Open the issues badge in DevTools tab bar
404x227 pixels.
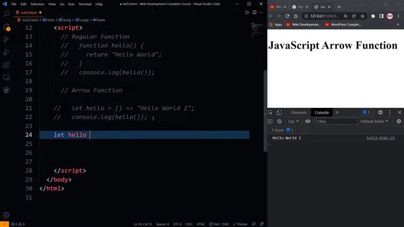click(x=366, y=112)
